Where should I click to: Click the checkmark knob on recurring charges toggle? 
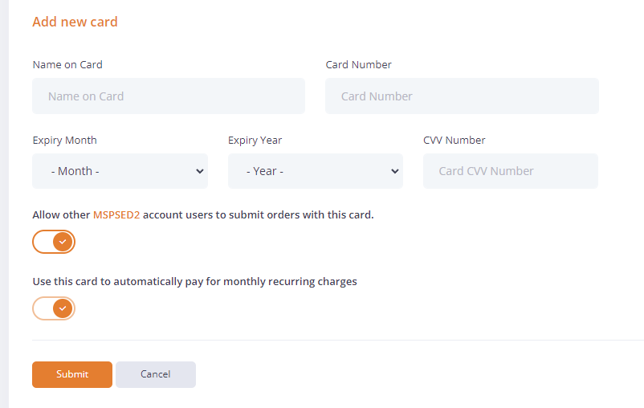click(63, 308)
